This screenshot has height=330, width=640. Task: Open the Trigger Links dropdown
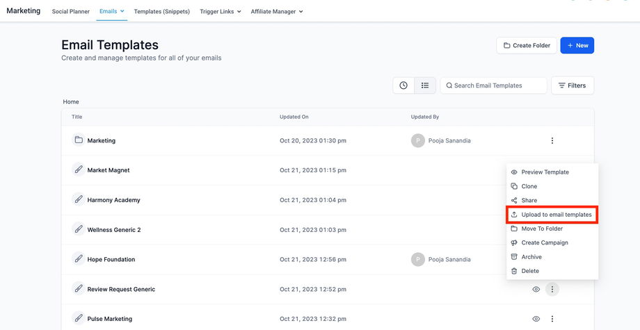[221, 11]
